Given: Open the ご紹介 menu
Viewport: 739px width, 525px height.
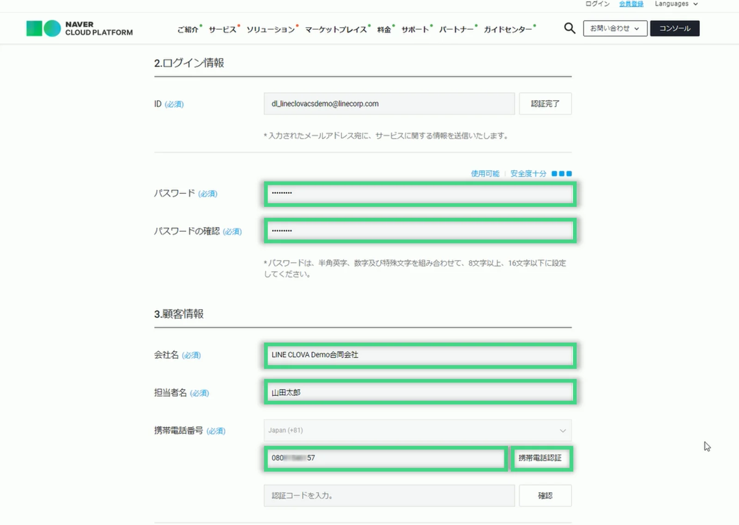Looking at the screenshot, I should click(x=188, y=30).
